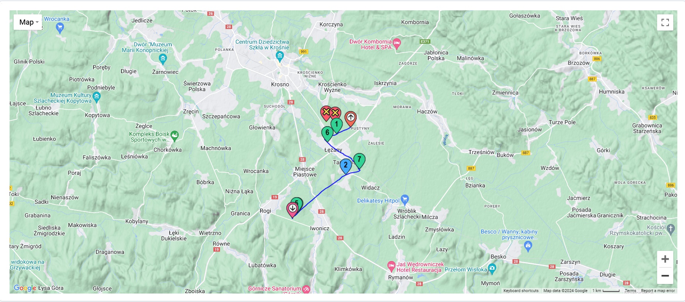
Task: Select green route marker number 6
Action: pos(327,134)
